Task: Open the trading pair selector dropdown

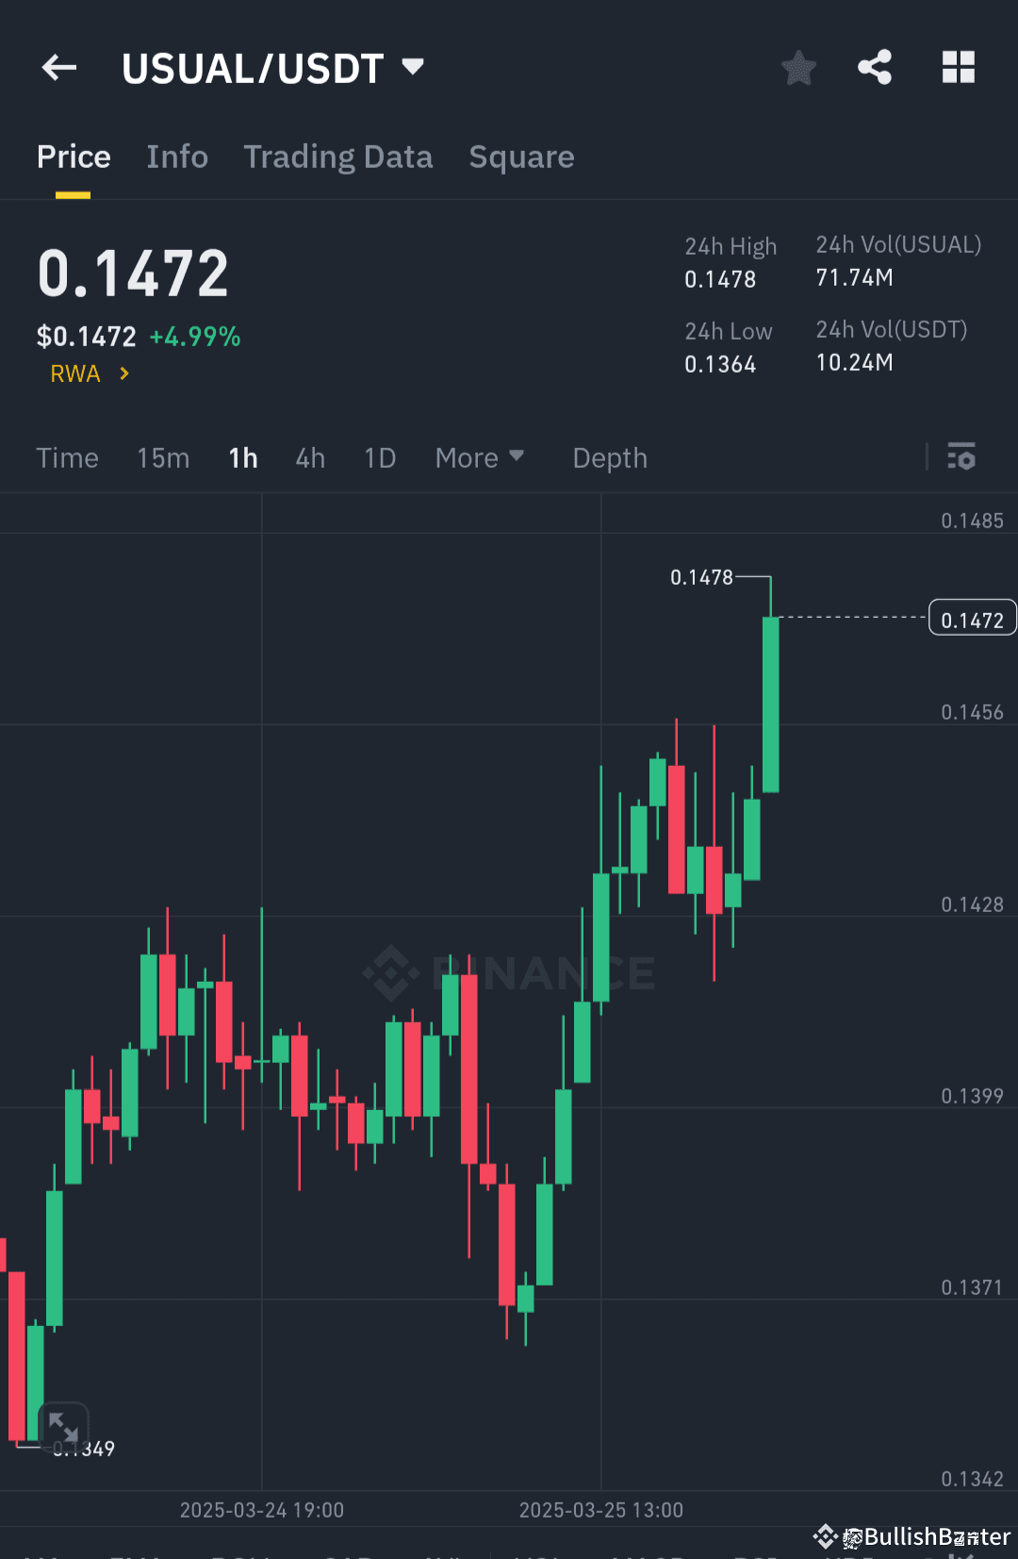Action: pyautogui.click(x=412, y=67)
